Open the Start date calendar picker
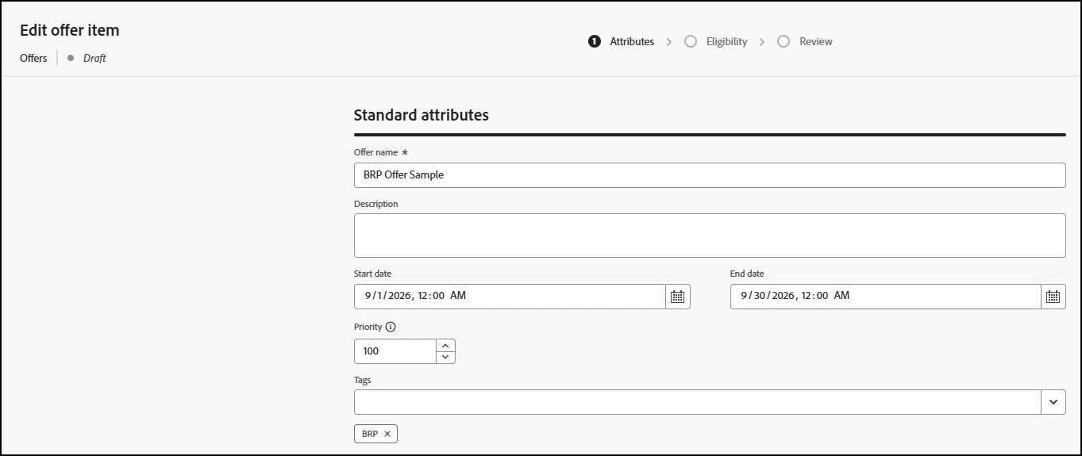This screenshot has width=1082, height=456. click(677, 297)
